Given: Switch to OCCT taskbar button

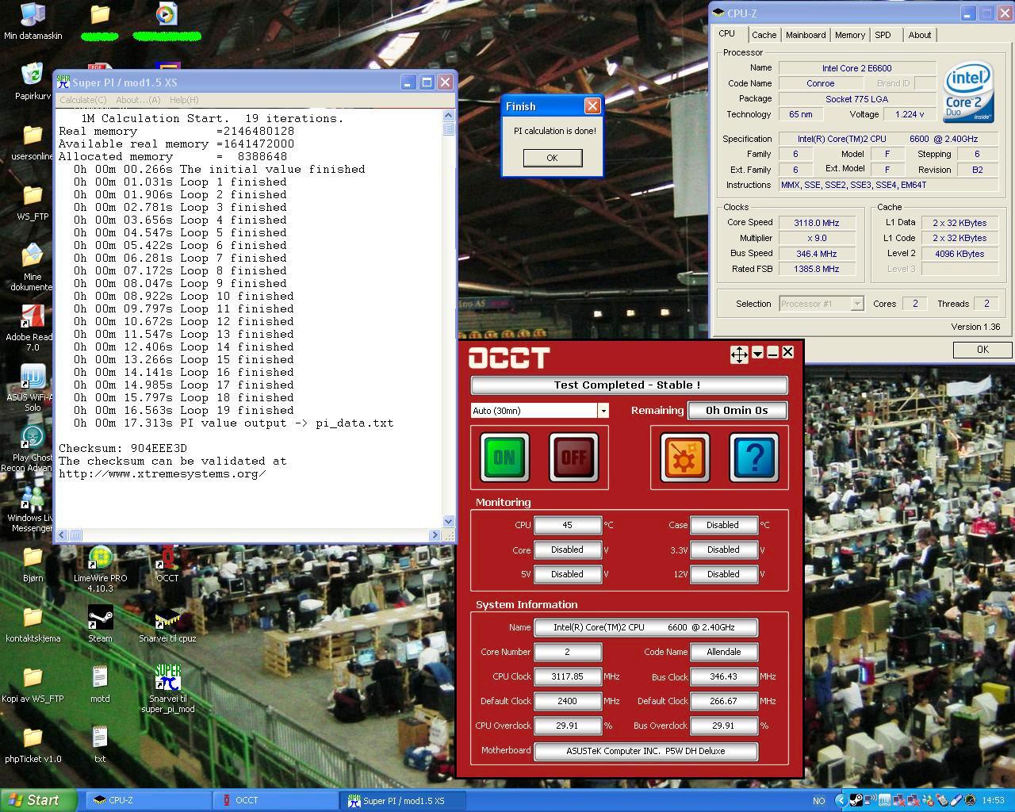Looking at the screenshot, I should (276, 800).
